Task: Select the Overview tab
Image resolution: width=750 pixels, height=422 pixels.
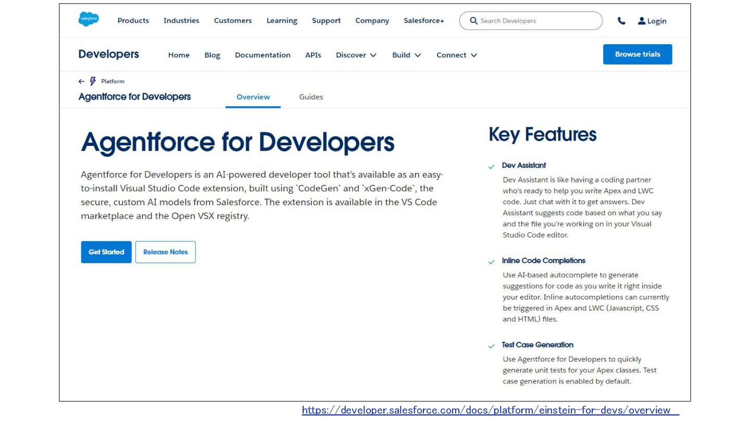Action: [x=253, y=97]
